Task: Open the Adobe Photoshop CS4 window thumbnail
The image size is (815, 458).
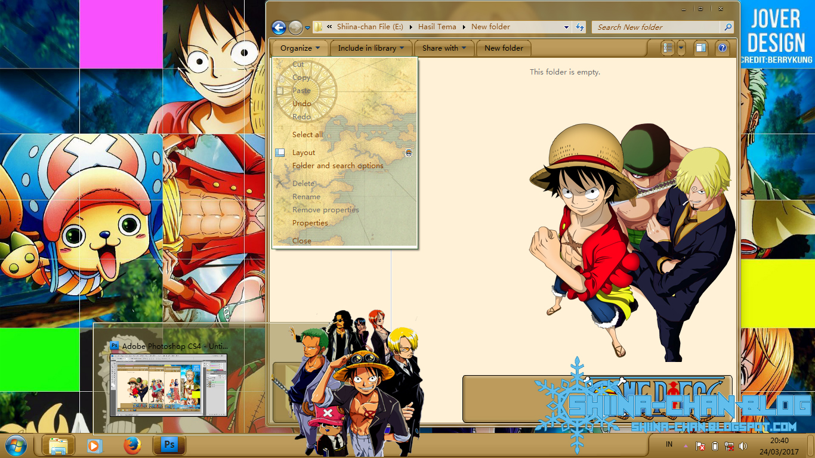Action: coord(168,385)
